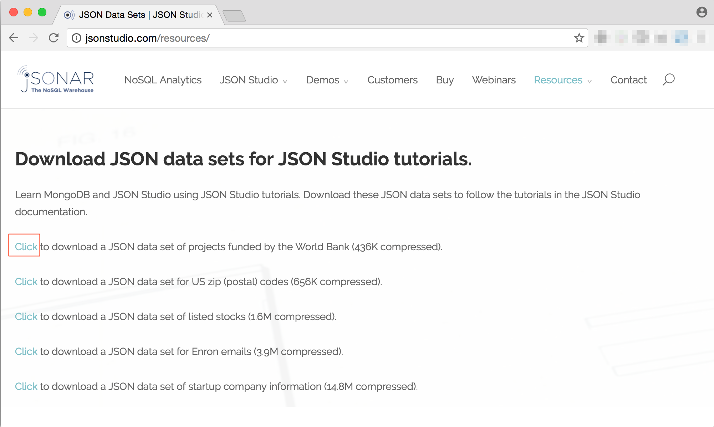Download the World Bank projects data set link
The image size is (714, 427).
tap(26, 246)
